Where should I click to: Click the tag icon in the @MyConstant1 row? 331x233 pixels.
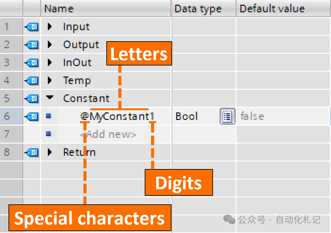pyautogui.click(x=32, y=116)
